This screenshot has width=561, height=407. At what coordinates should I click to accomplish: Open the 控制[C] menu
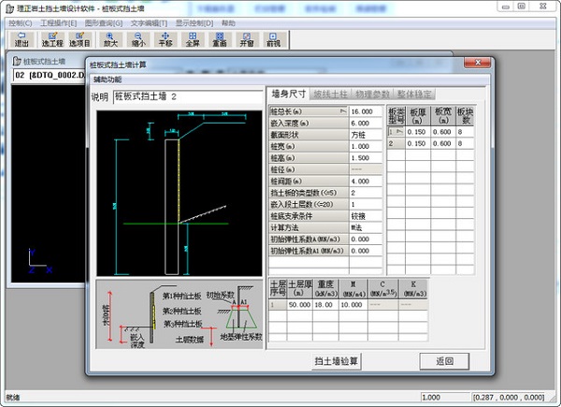19,22
